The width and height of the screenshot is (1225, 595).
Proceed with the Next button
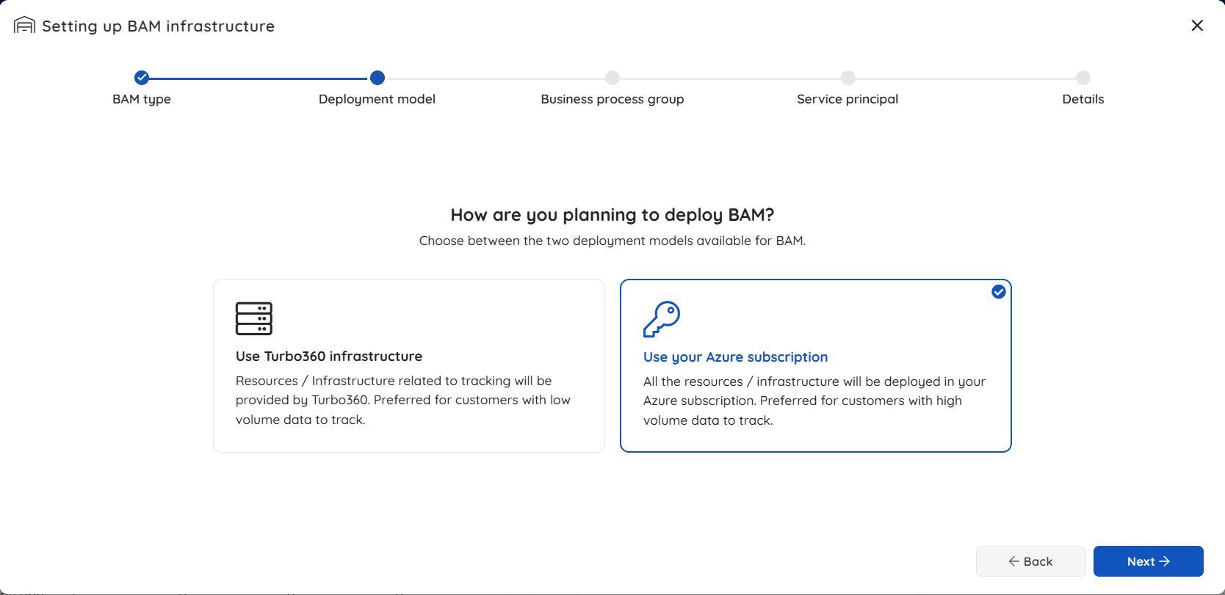coord(1149,561)
